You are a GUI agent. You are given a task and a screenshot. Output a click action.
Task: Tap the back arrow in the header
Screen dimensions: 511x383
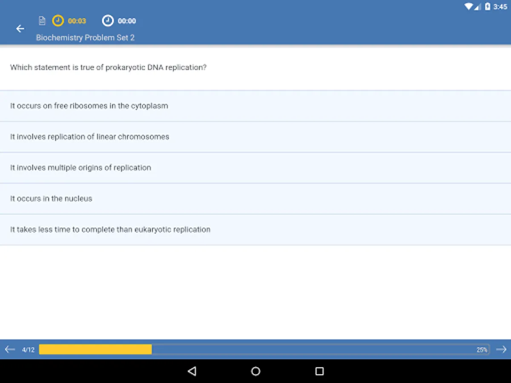(x=20, y=29)
